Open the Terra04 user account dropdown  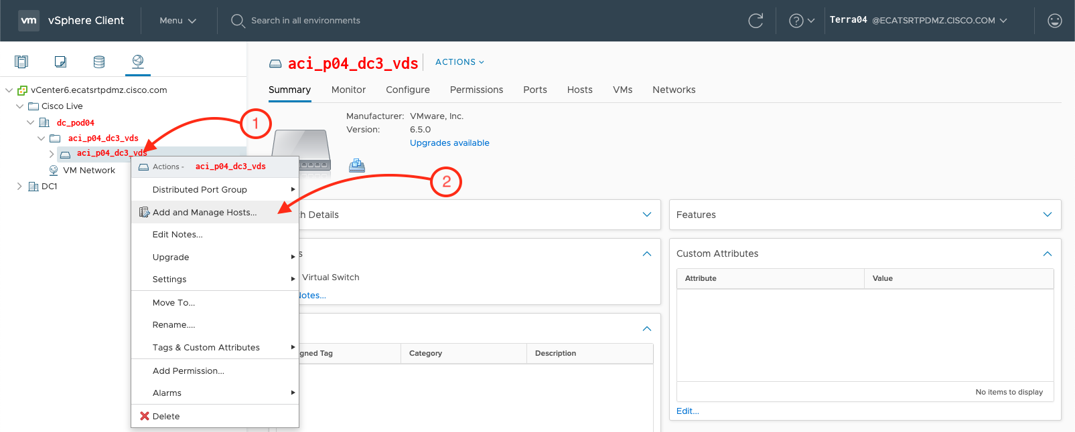coord(918,20)
